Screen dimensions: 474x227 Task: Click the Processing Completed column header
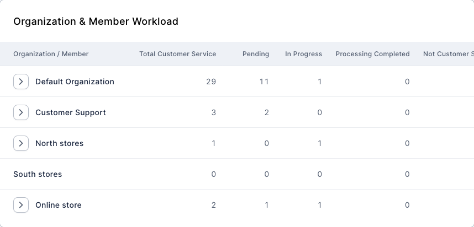372,54
